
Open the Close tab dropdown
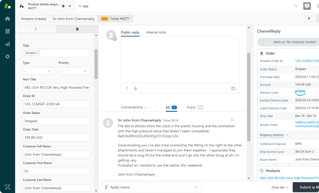coord(280,187)
